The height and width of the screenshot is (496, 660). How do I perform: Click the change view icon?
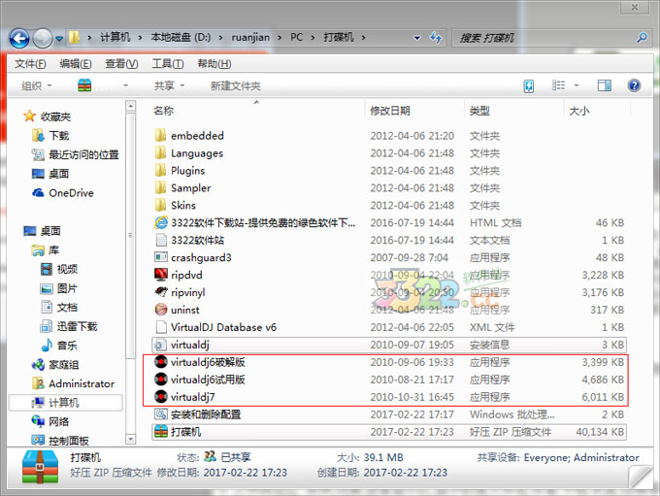point(558,85)
